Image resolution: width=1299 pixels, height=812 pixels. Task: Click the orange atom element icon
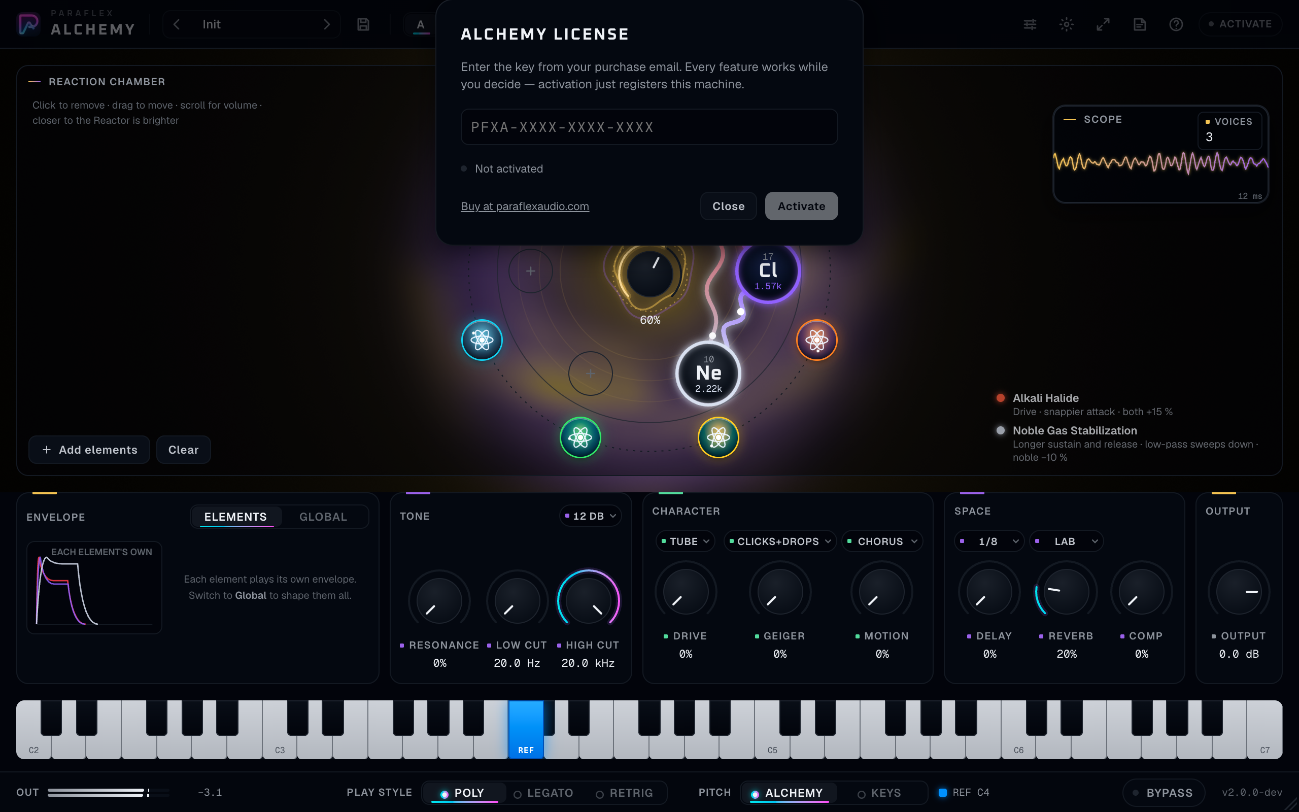[x=816, y=340]
